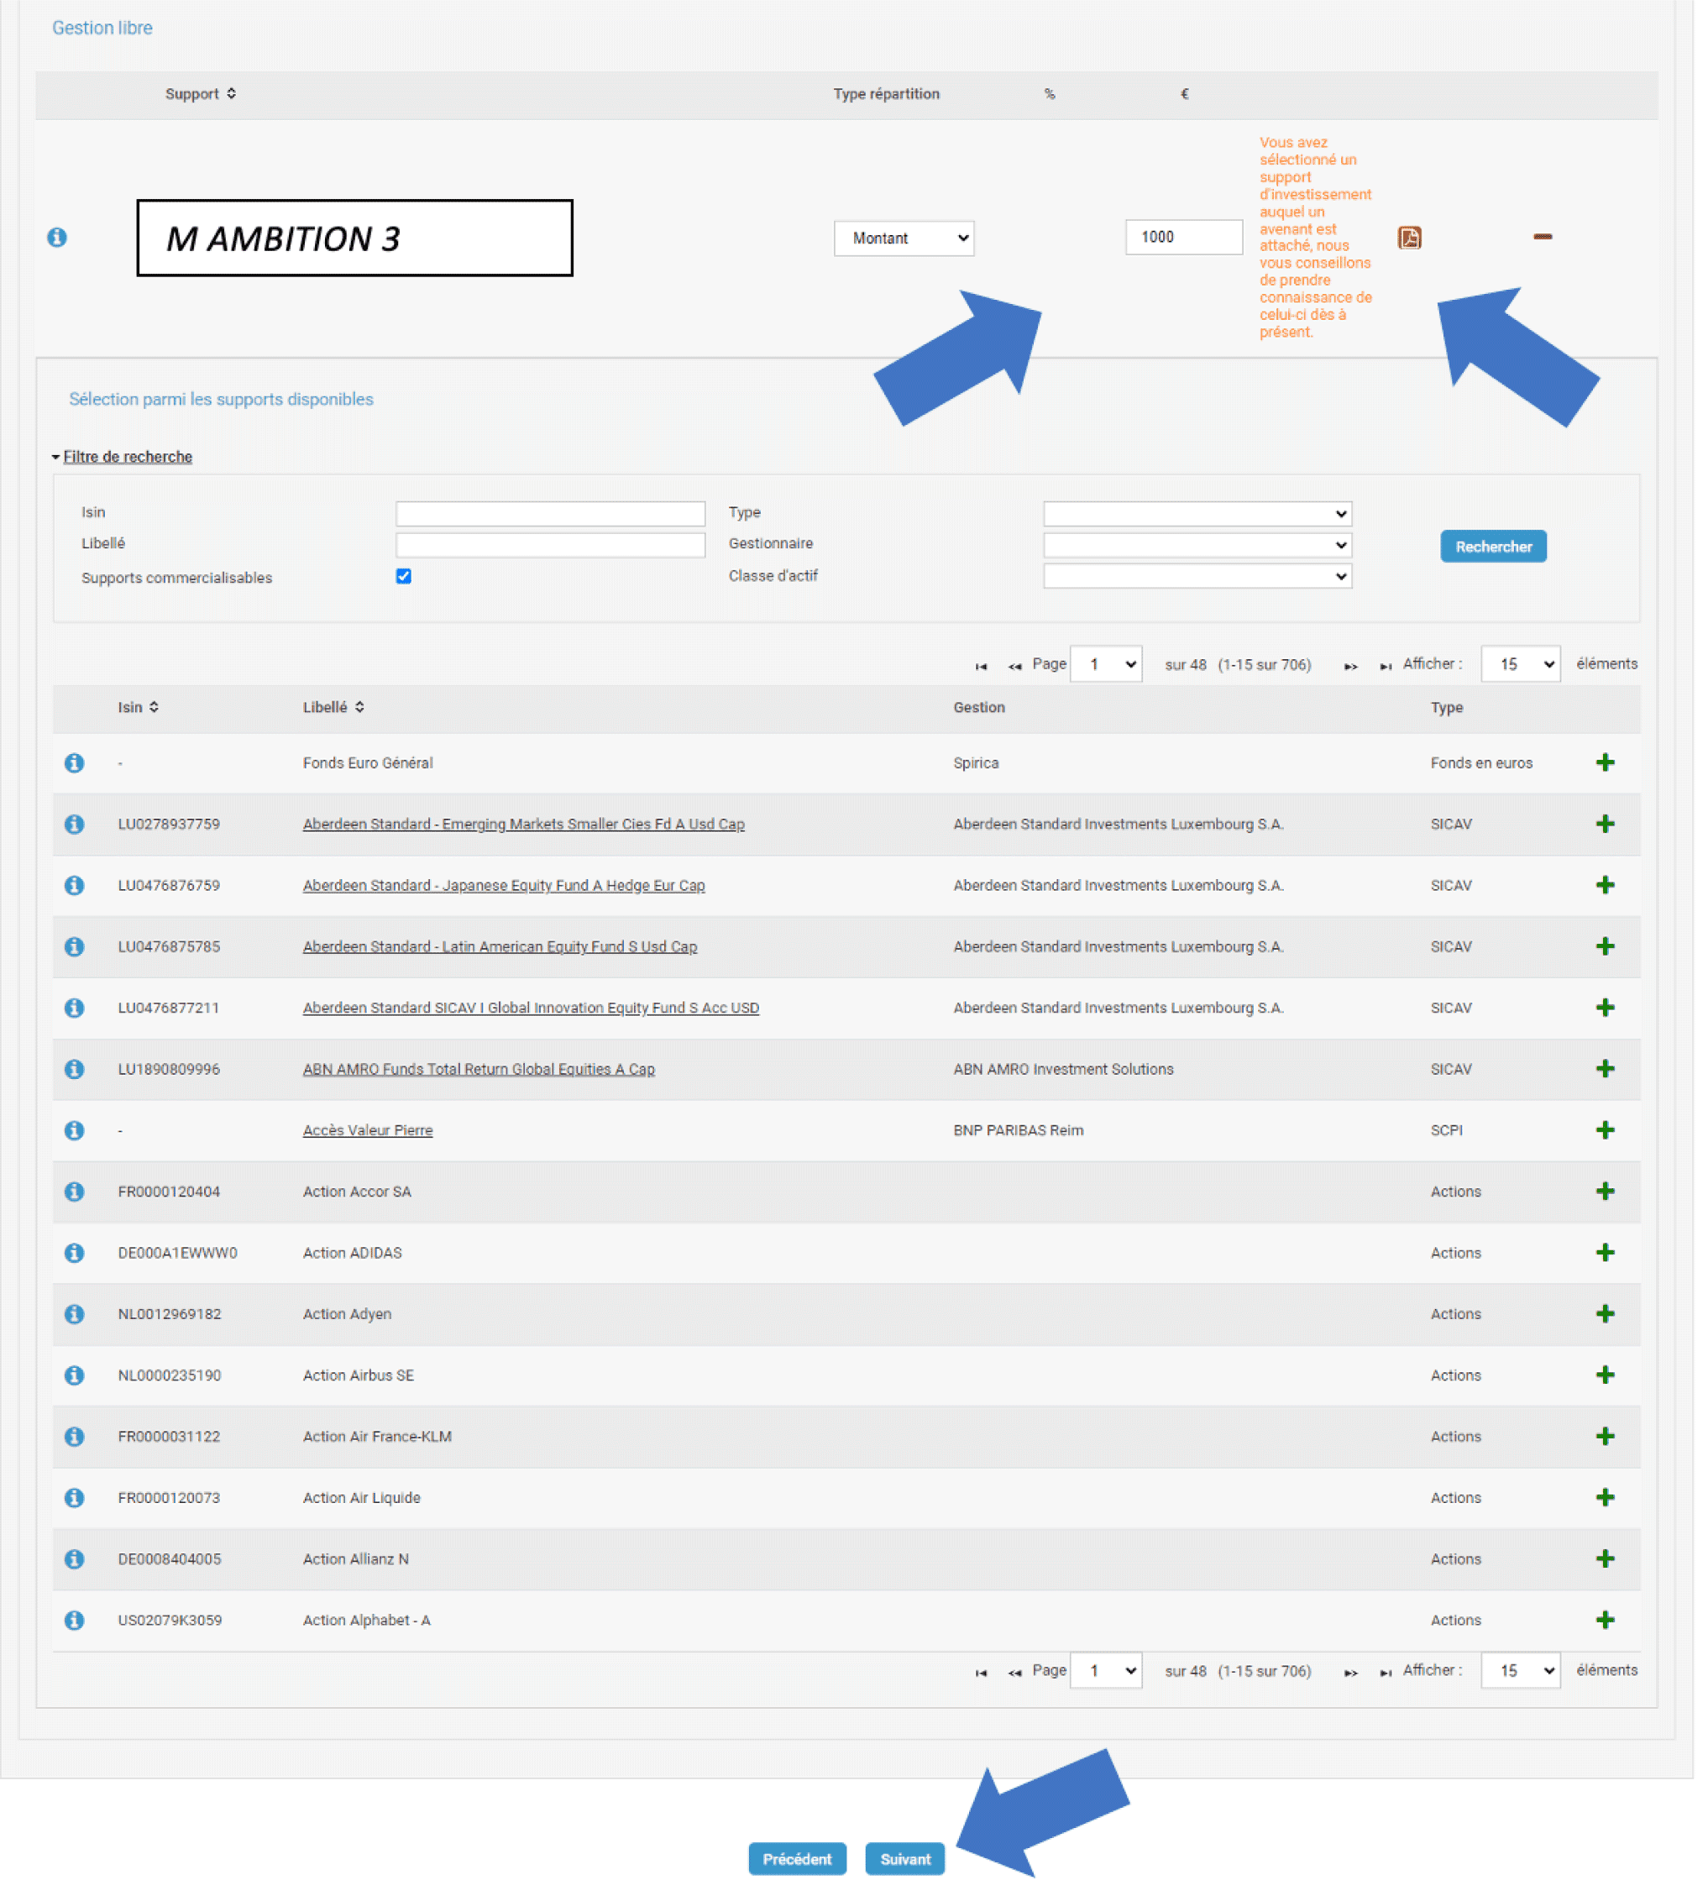Go to next page in top pagination
The image size is (1708, 1896).
[1349, 666]
